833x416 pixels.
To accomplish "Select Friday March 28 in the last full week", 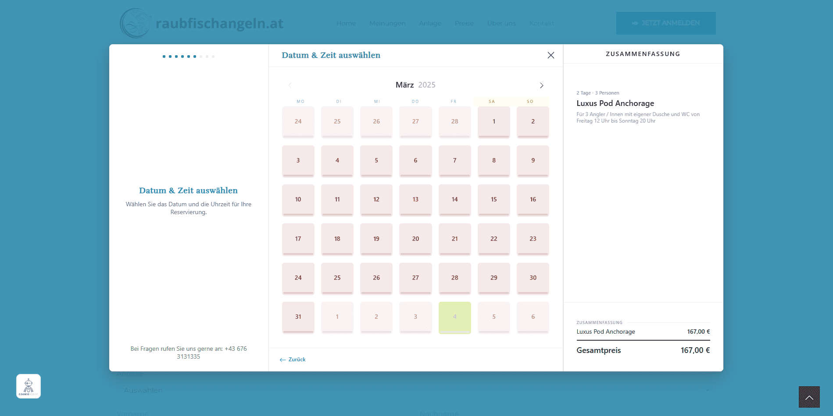I will pos(455,279).
